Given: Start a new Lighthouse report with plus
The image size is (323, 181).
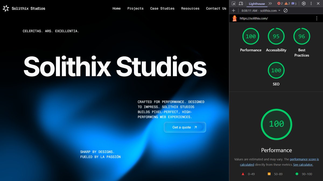Looking at the screenshot, I should (233, 10).
